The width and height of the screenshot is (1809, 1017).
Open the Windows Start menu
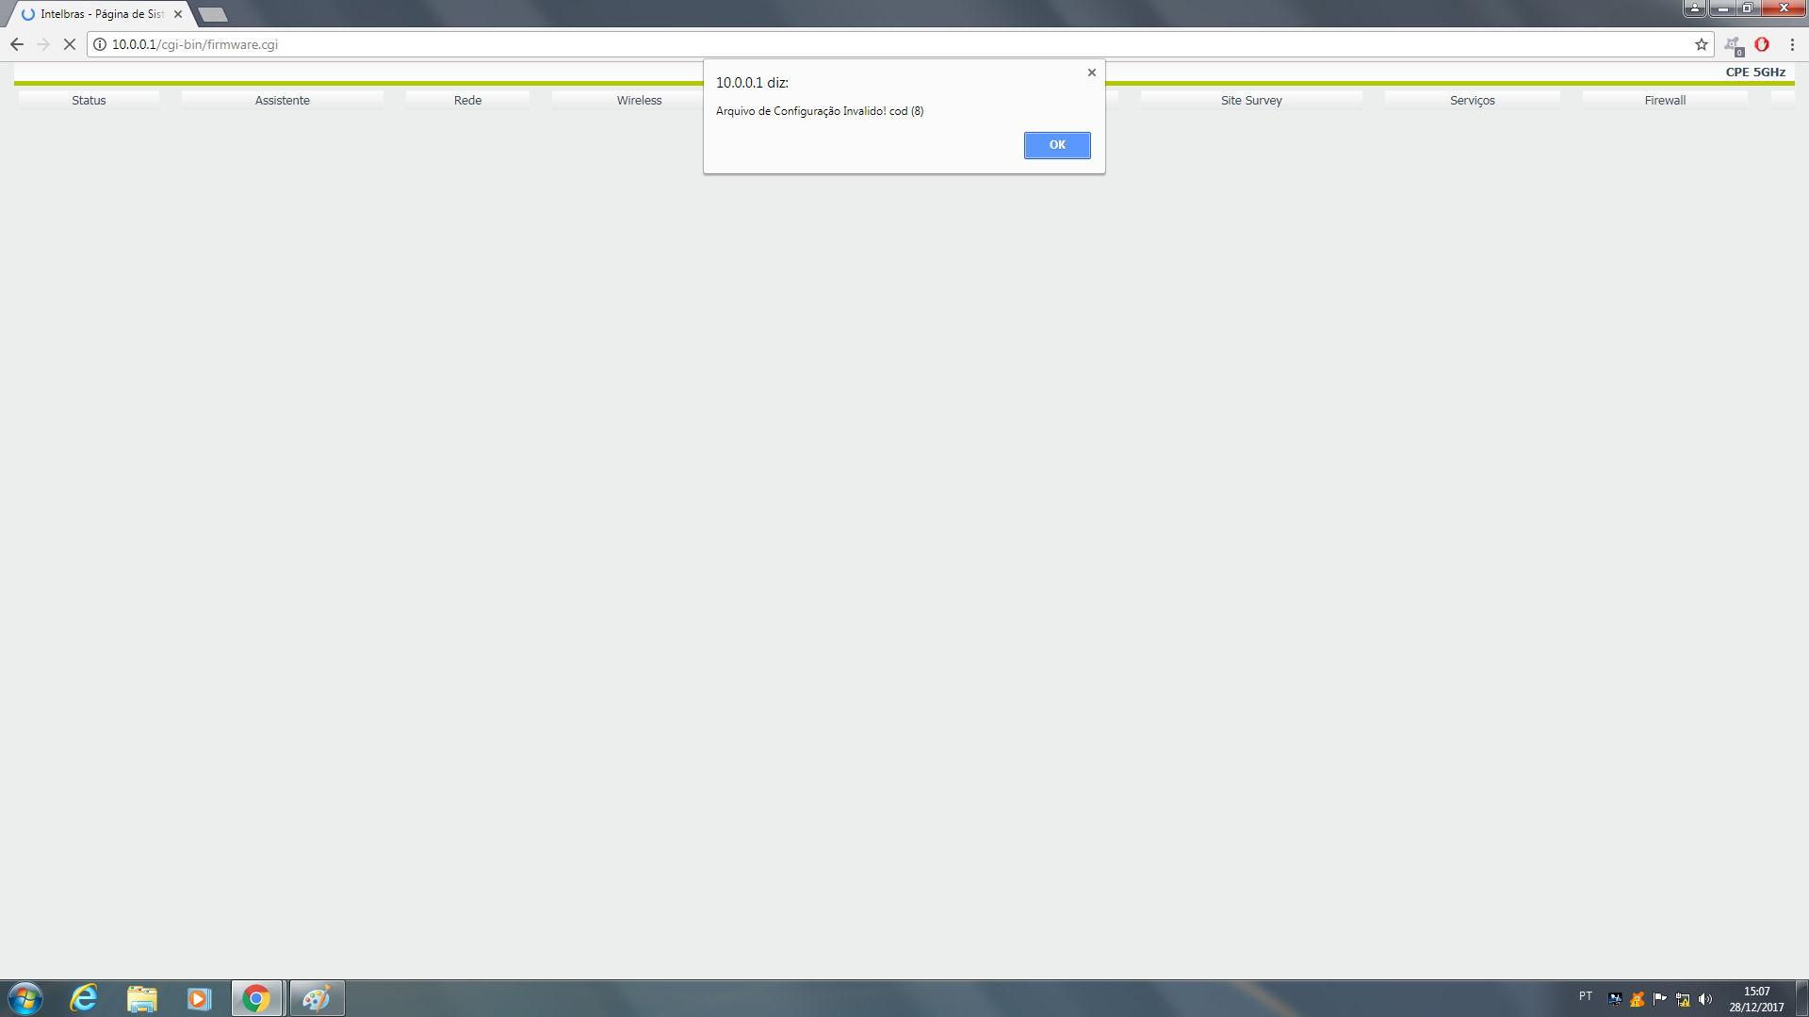(x=25, y=998)
